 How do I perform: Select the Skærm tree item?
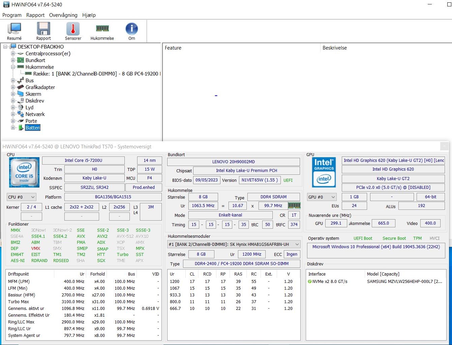coord(33,94)
